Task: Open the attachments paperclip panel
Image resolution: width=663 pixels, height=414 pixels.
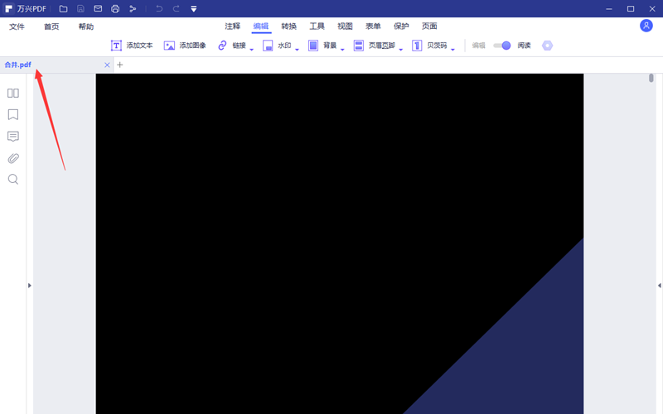Action: tap(13, 158)
